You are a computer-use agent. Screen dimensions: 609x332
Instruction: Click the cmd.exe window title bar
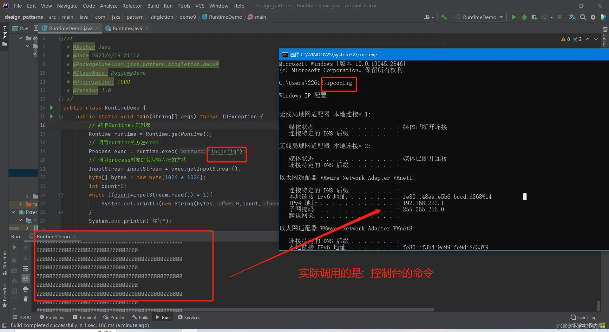[x=444, y=54]
